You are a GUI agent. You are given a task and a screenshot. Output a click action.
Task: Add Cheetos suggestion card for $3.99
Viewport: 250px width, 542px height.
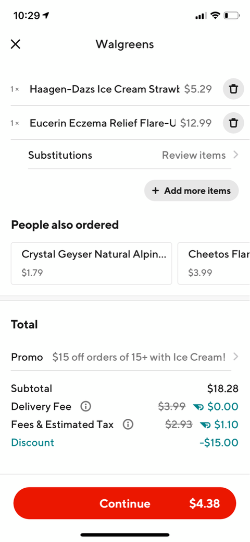[214, 263]
